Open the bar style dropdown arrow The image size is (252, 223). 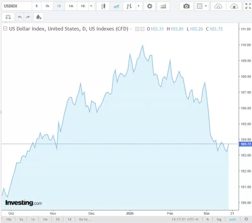[x=139, y=6]
